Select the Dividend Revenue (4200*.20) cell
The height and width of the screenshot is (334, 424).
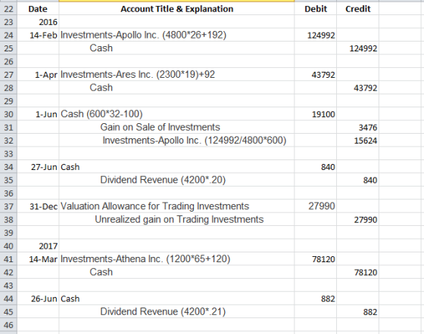[176, 180]
